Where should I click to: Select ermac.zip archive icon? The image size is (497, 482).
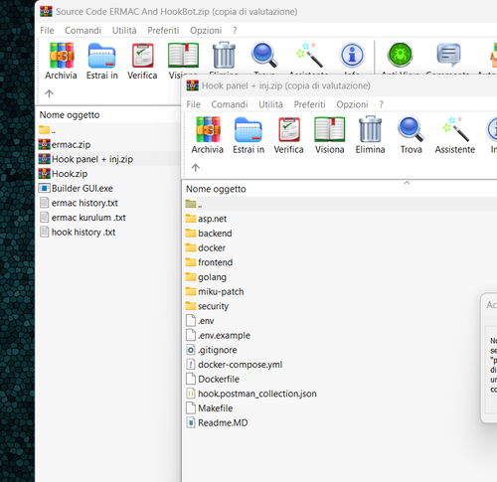tap(45, 144)
